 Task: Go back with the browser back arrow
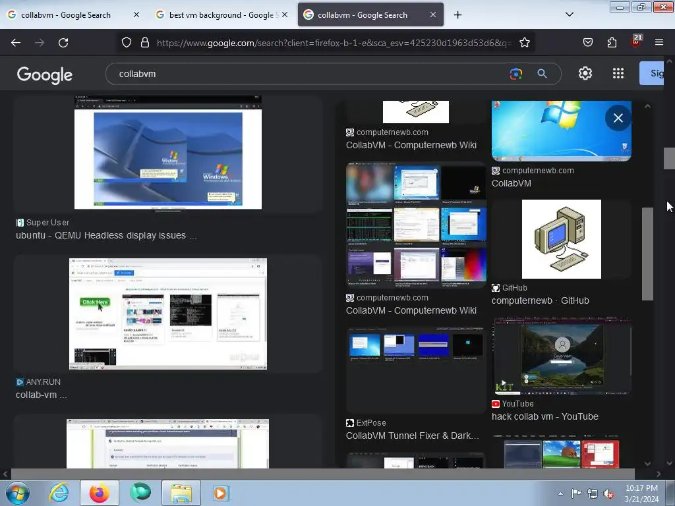click(16, 43)
